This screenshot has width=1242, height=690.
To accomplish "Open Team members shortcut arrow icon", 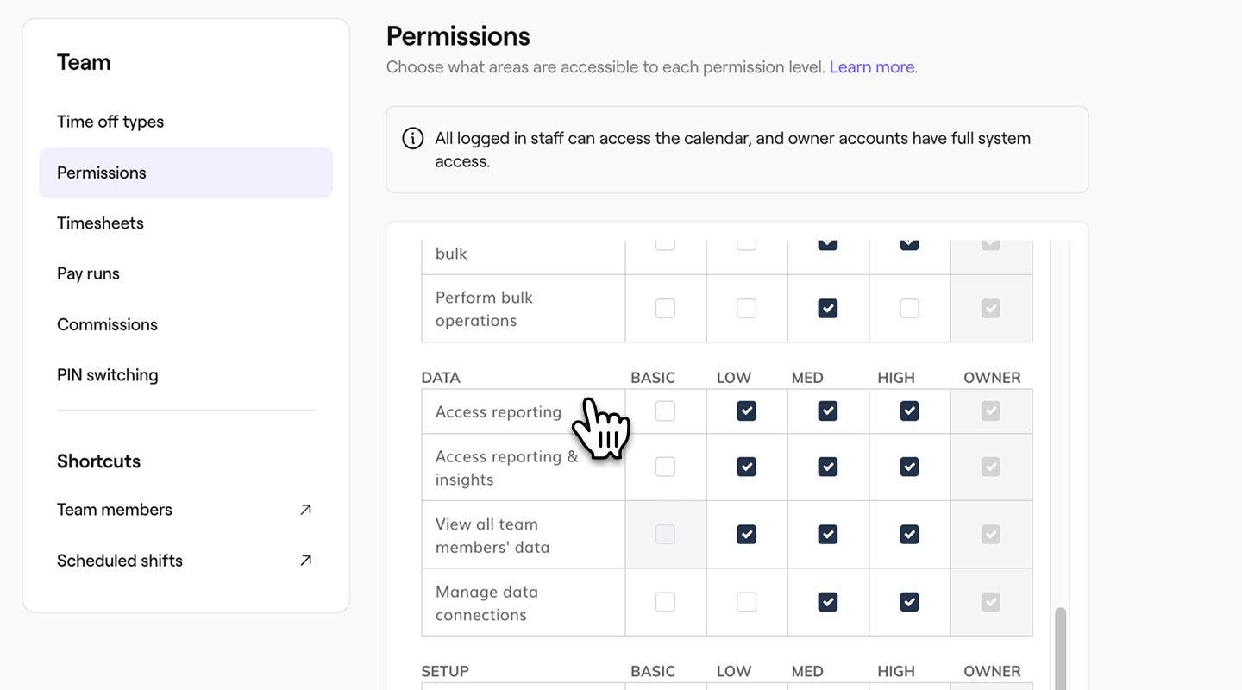I will (305, 510).
